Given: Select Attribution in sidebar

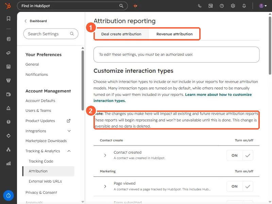Looking at the screenshot, I should tap(49, 171).
